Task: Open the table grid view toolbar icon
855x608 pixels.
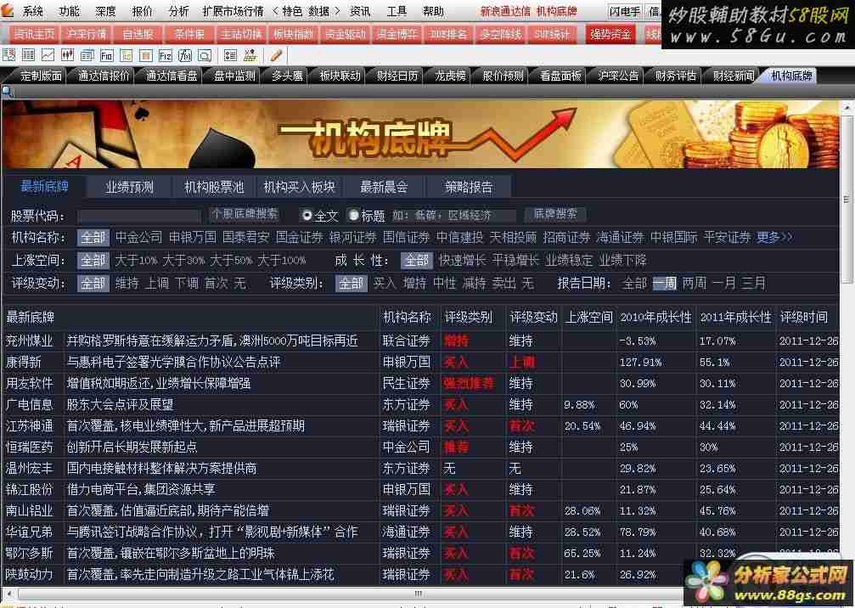Action: (28, 55)
